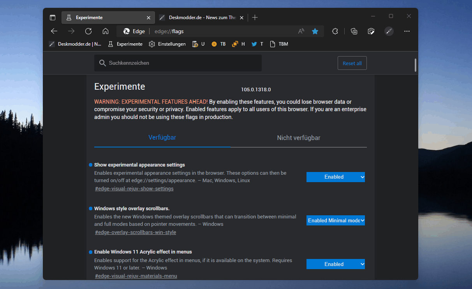Go back with the back arrow

coord(54,31)
